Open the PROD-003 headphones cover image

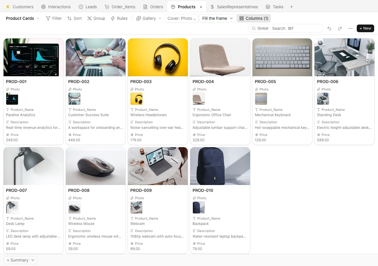point(158,57)
